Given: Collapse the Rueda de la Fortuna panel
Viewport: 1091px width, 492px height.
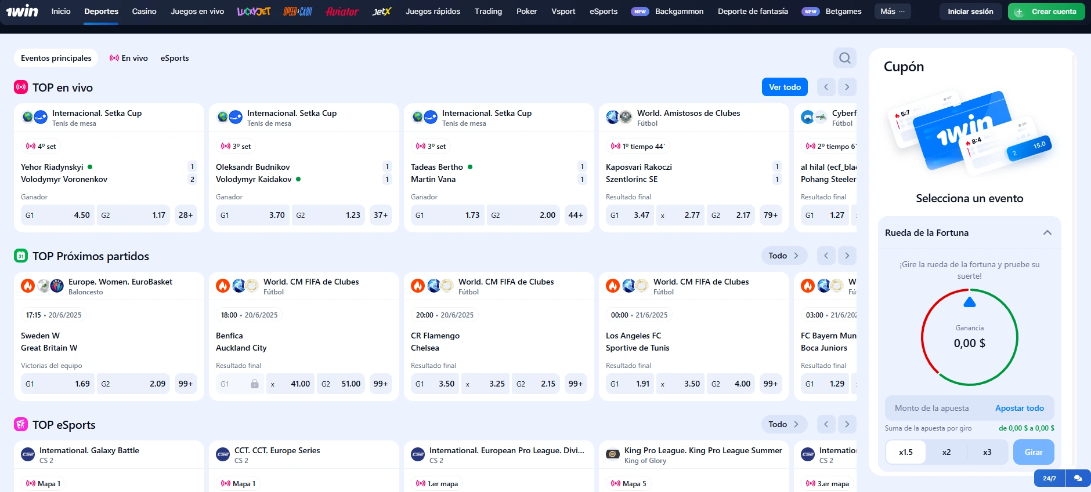Looking at the screenshot, I should click(x=1047, y=232).
